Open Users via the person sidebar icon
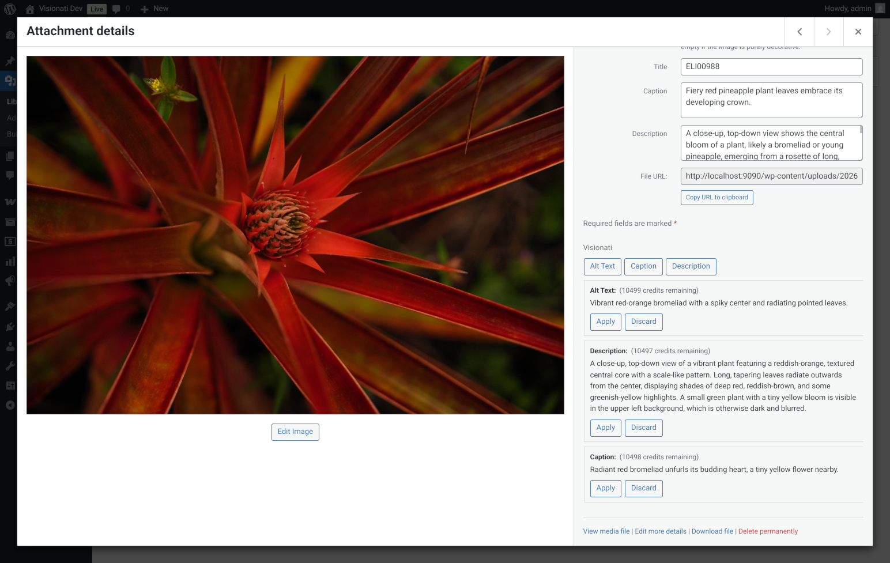Image resolution: width=890 pixels, height=563 pixels. pyautogui.click(x=9, y=346)
